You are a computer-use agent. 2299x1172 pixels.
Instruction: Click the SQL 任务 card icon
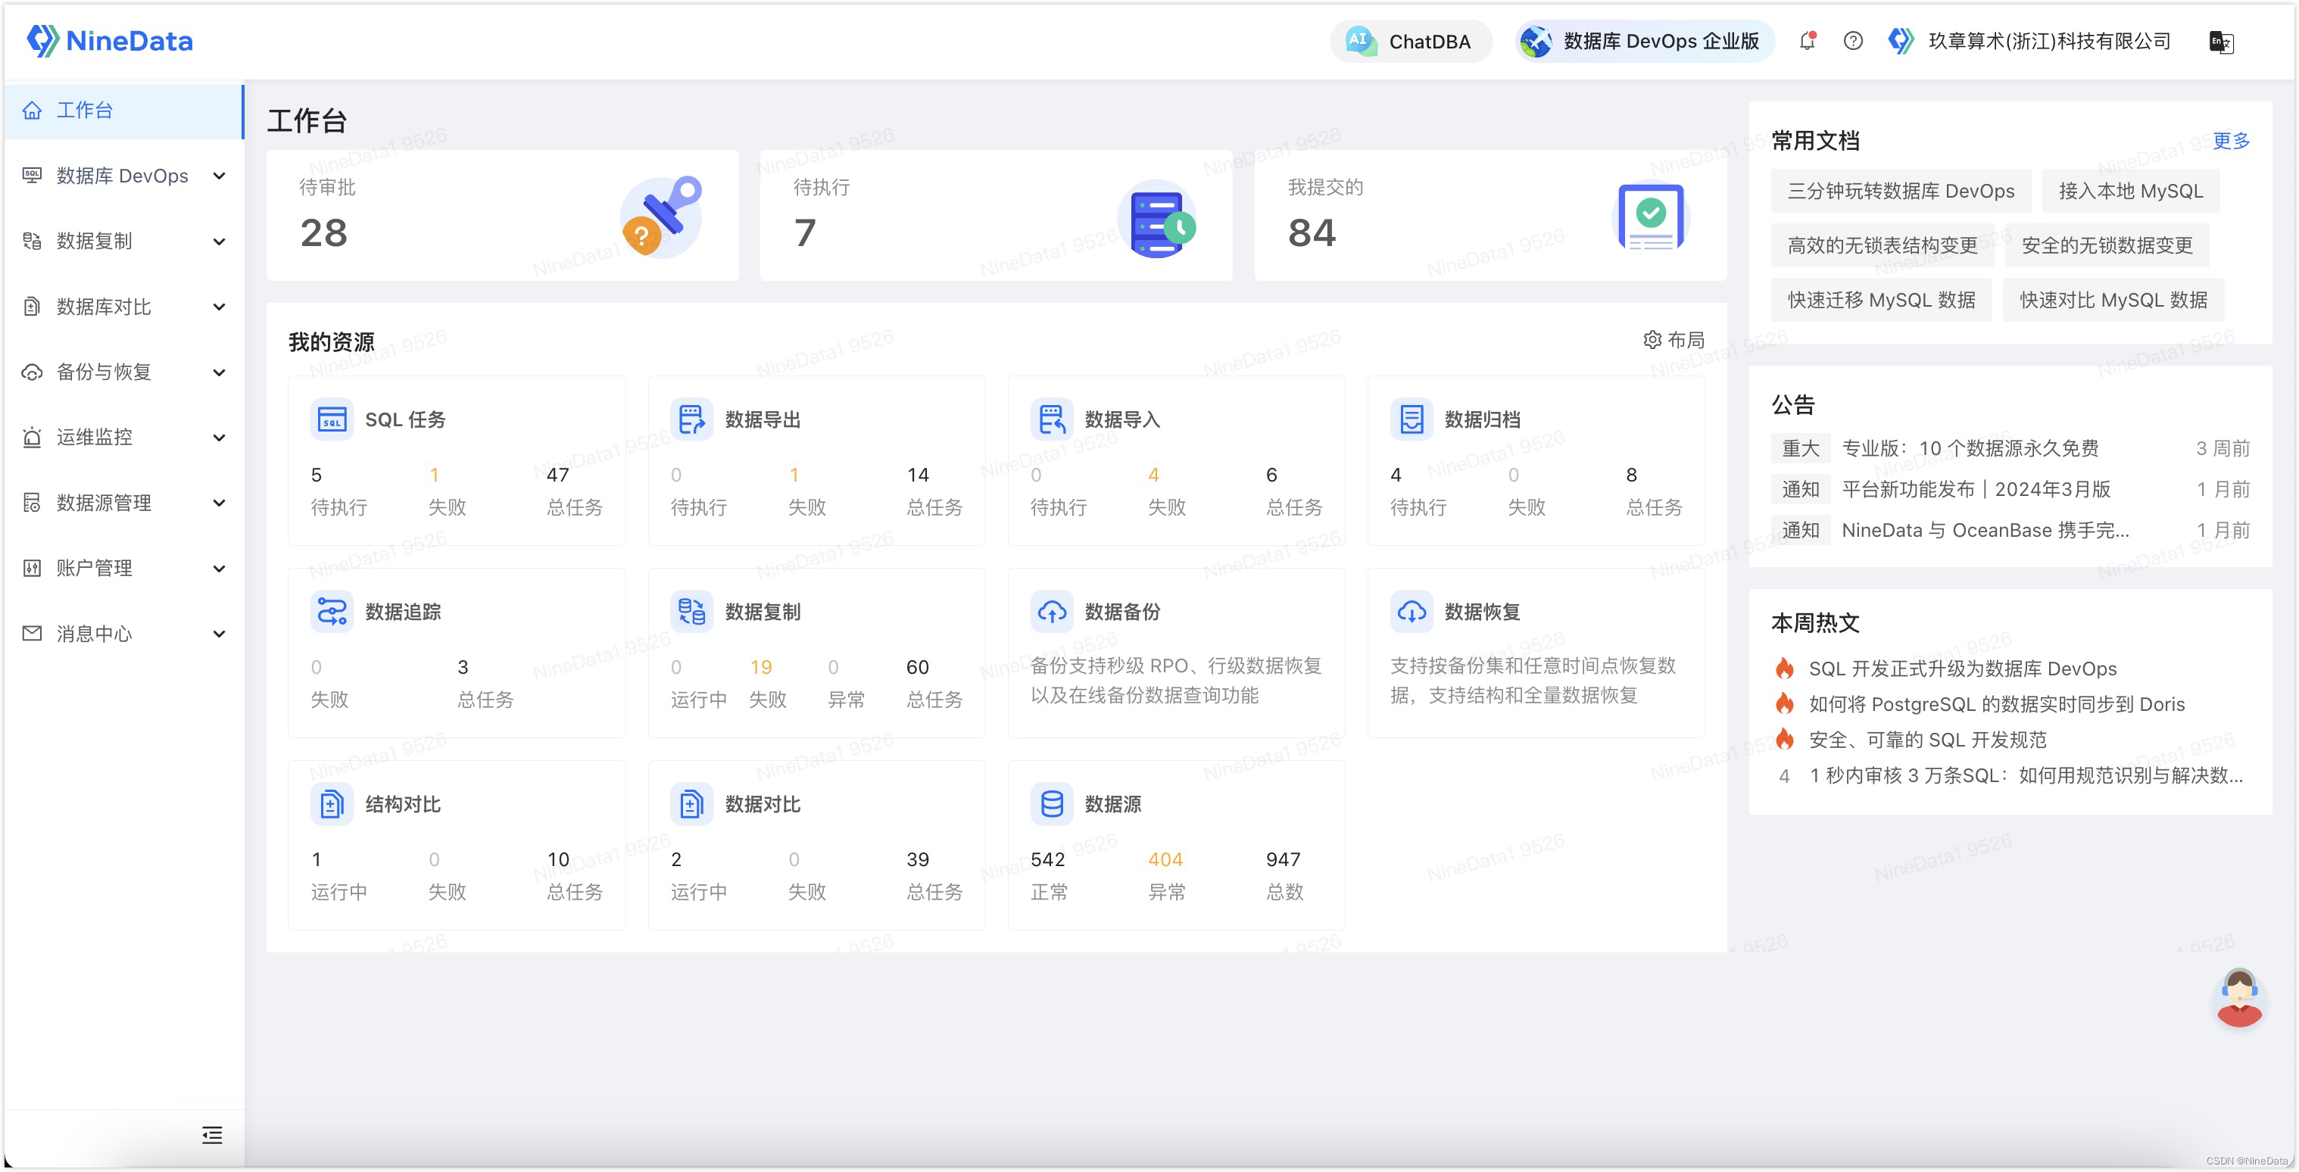point(332,419)
